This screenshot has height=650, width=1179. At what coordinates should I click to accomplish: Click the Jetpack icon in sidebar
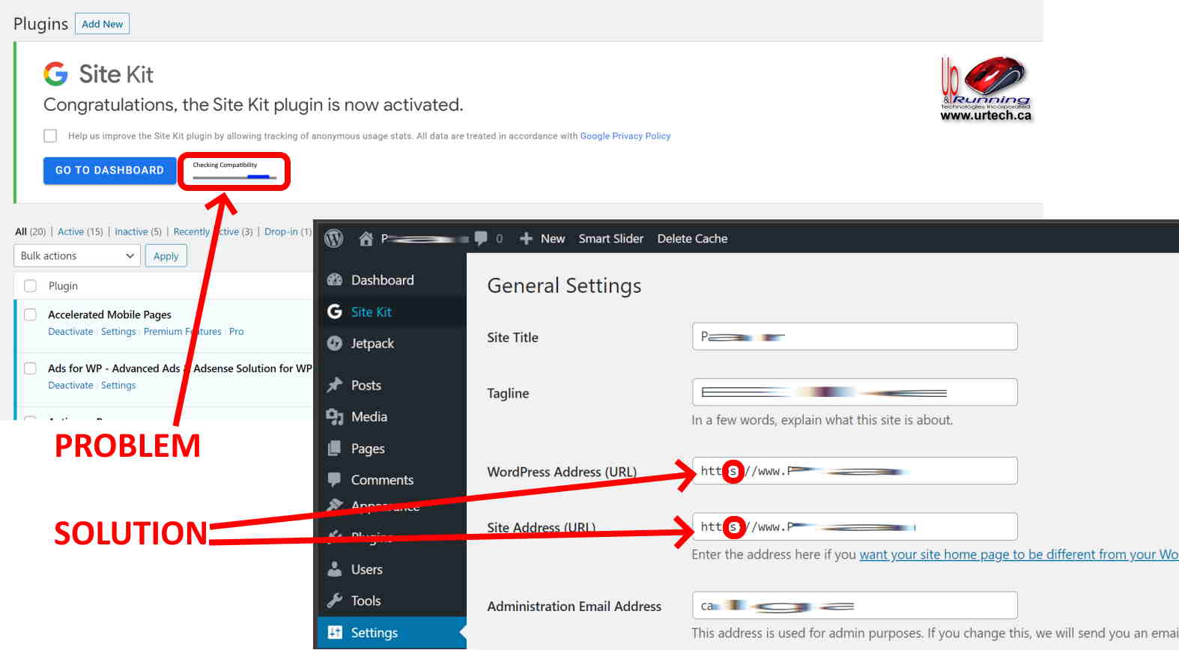(x=335, y=344)
